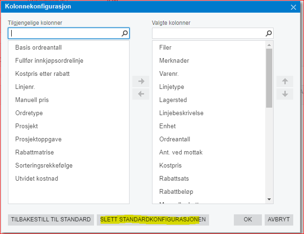The height and width of the screenshot is (234, 304).
Task: Click the move down arrow button
Action: coord(285,94)
